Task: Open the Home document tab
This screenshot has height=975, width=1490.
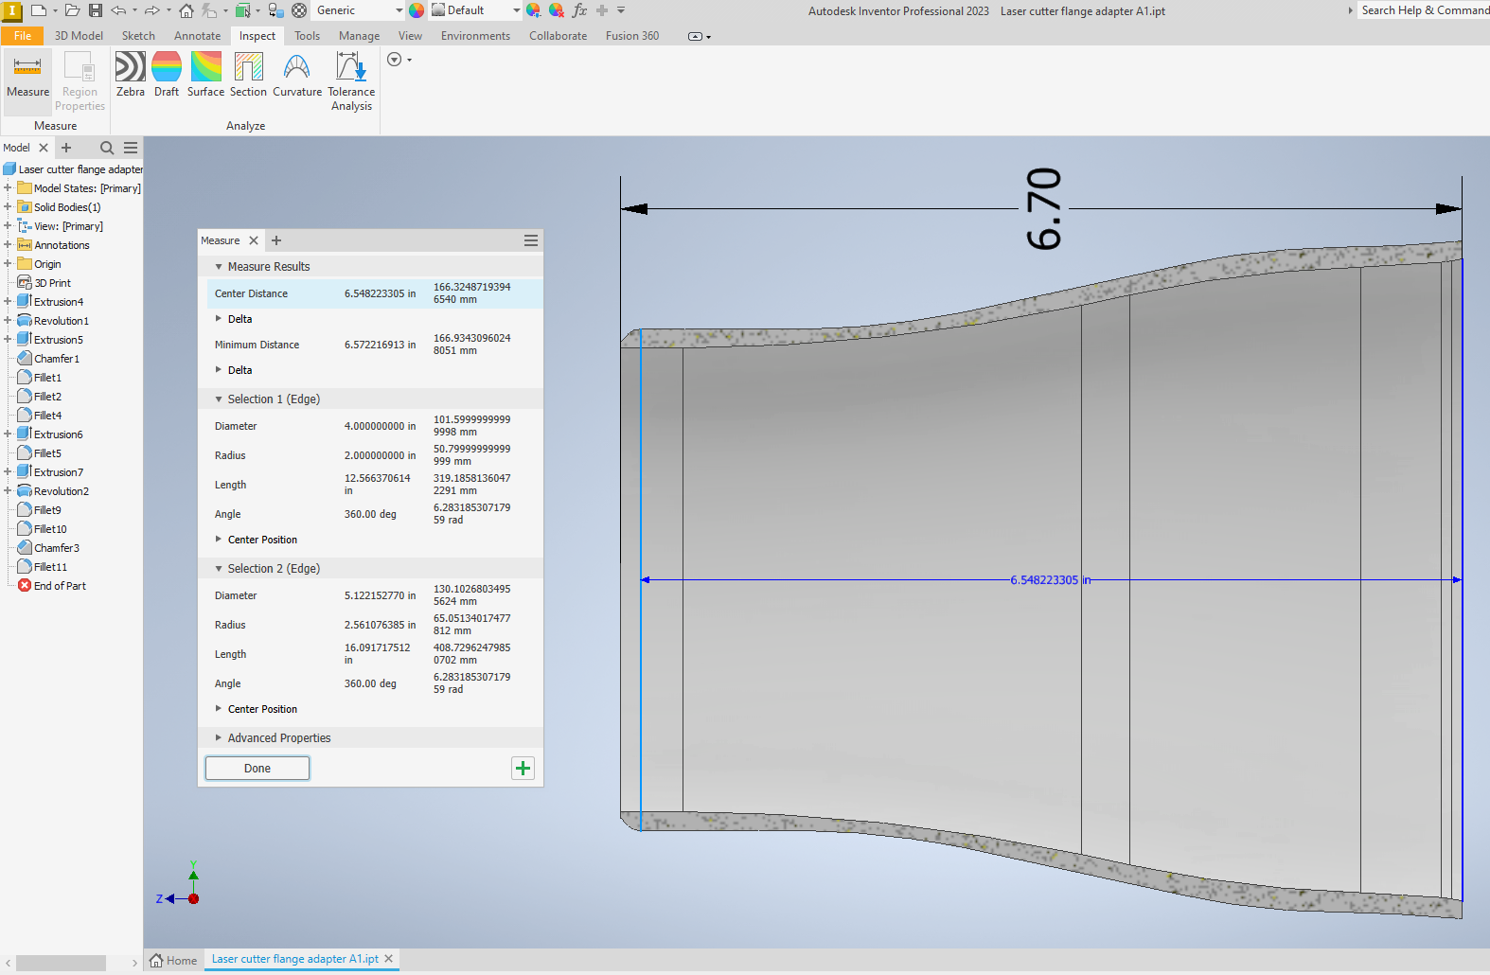Action: coord(173,960)
